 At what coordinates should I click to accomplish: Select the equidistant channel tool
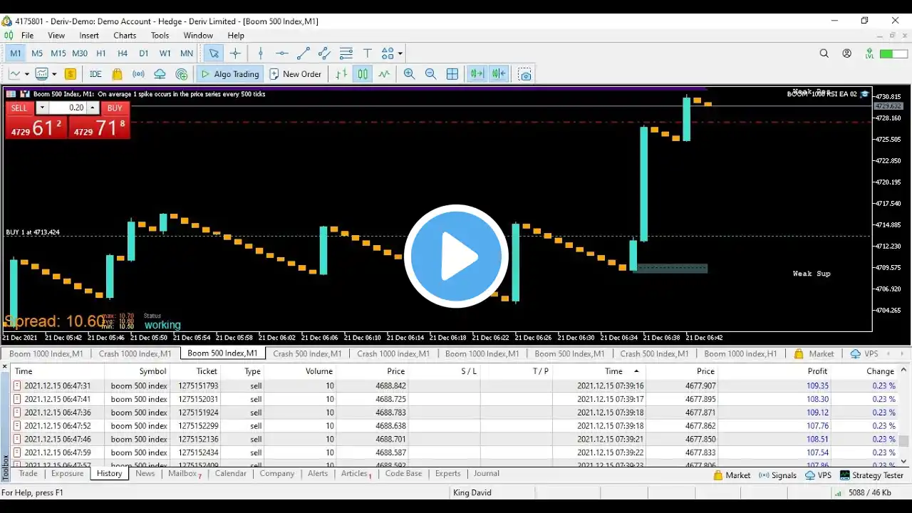pos(324,53)
